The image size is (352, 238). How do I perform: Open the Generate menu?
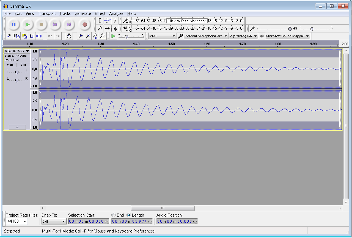83,13
